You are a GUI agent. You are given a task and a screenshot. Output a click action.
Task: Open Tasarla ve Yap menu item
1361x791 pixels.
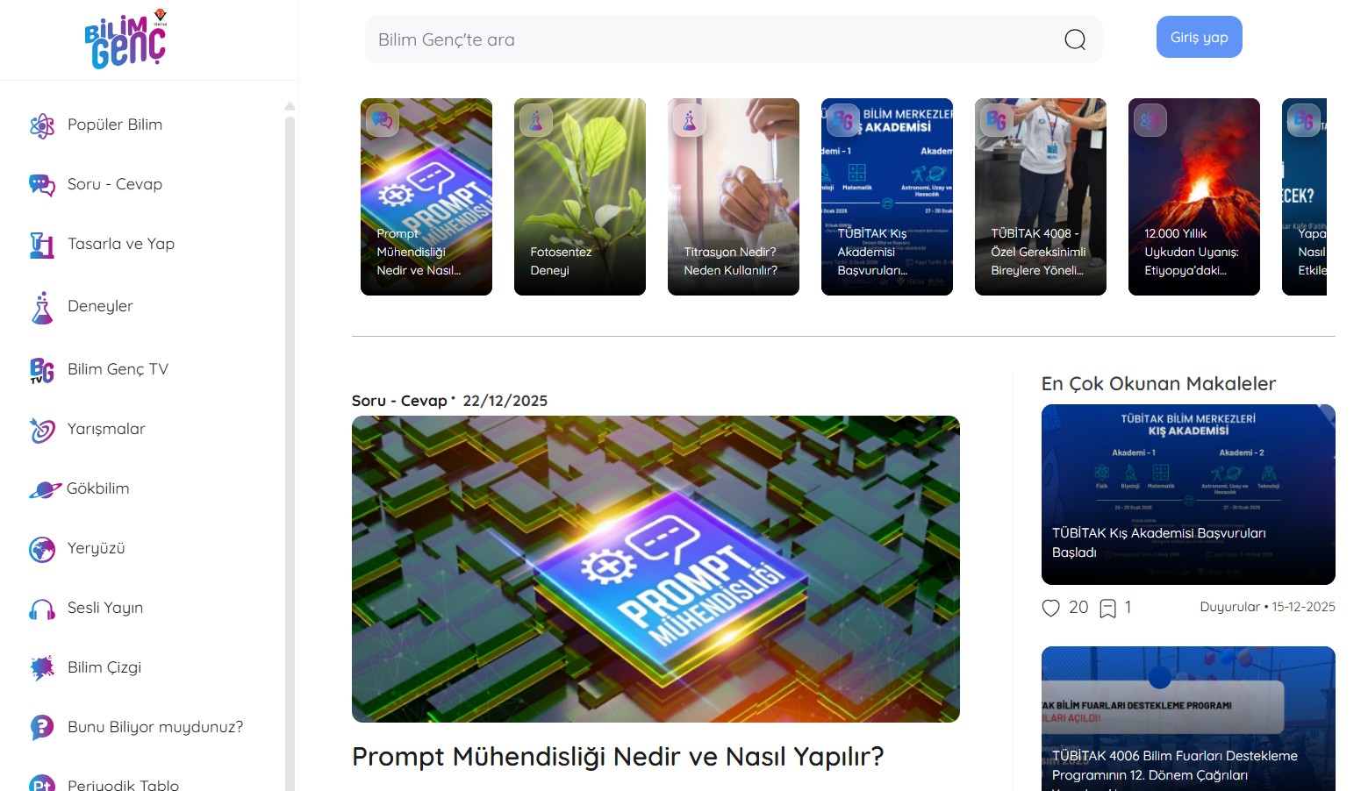(102, 245)
